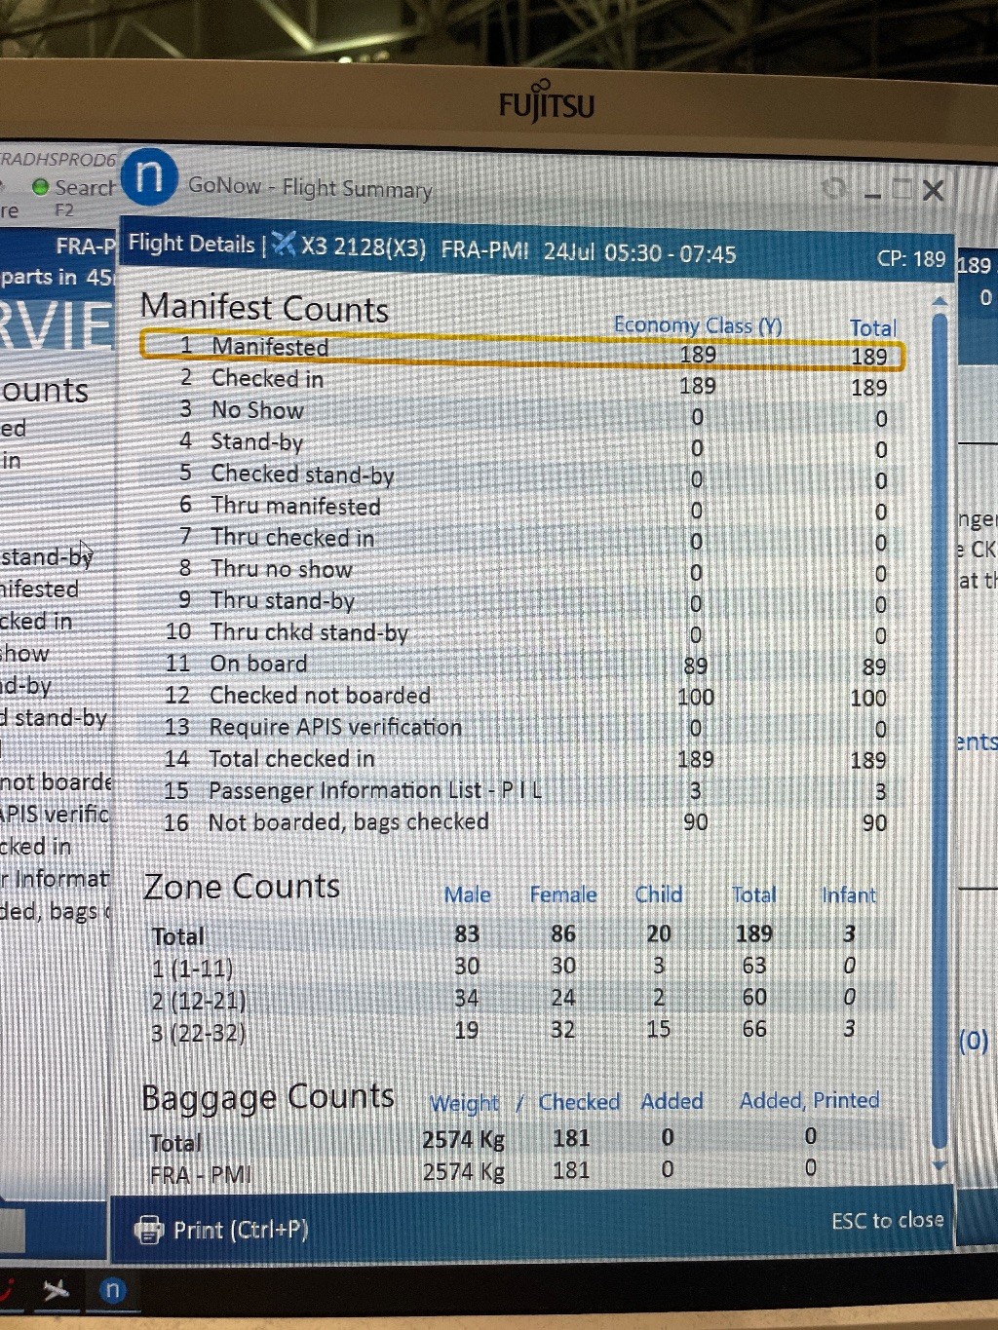
Task: Click the Weight header in Baggage Counts
Action: pos(464,1103)
